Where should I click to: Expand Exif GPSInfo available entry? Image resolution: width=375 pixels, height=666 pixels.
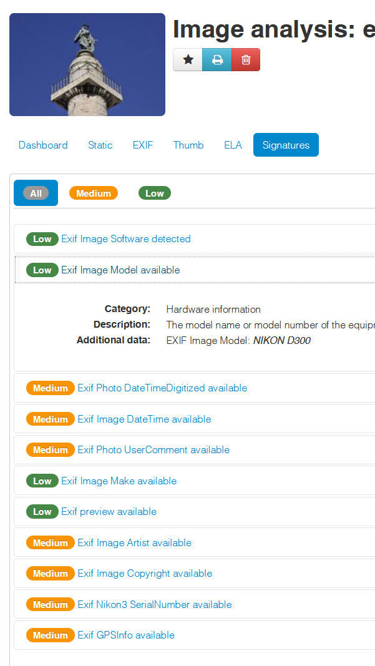pos(126,635)
